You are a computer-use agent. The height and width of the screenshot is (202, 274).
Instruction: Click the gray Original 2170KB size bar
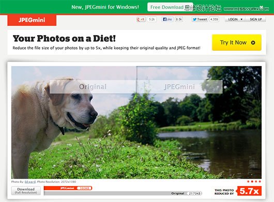tap(123, 193)
